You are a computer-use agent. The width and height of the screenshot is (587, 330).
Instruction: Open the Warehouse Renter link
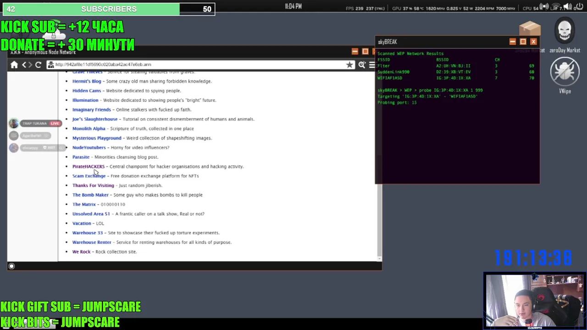pyautogui.click(x=92, y=242)
